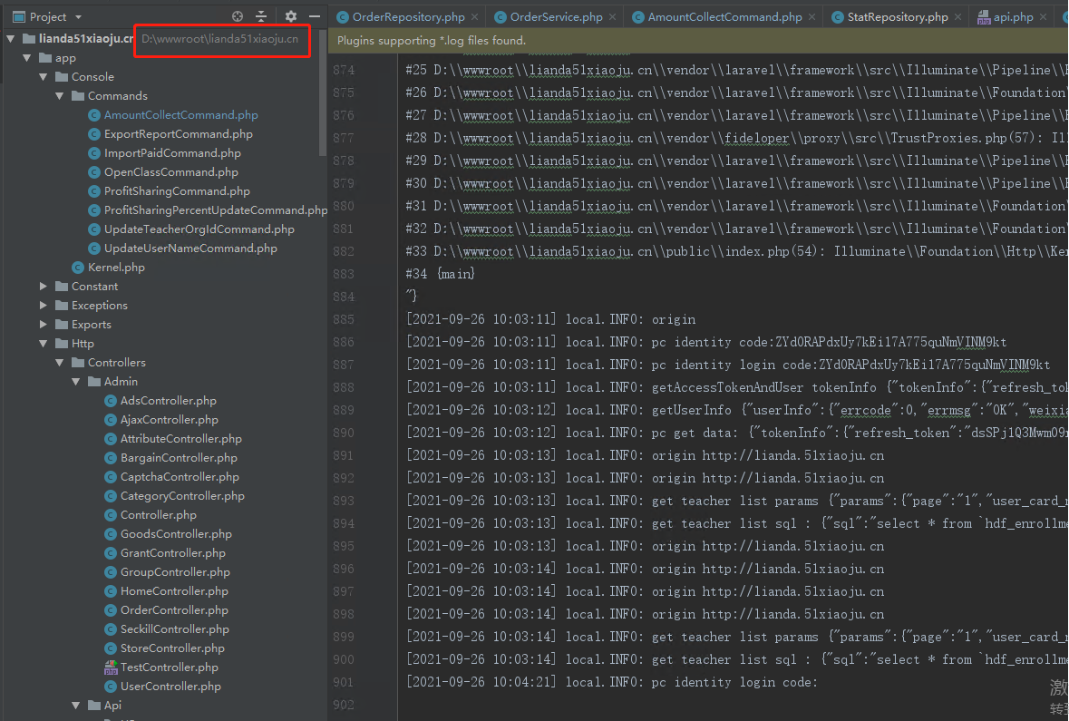
Task: Click the Commands folder icon
Action: pos(78,96)
